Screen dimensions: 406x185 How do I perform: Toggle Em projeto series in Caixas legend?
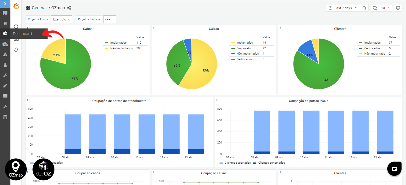click(x=244, y=48)
